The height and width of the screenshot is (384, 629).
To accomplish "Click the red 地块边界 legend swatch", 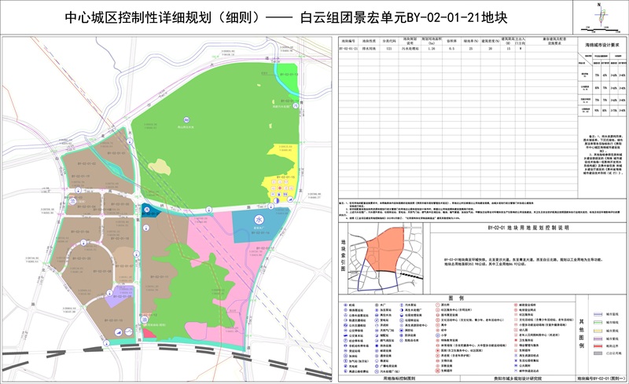I will pyautogui.click(x=598, y=345).
